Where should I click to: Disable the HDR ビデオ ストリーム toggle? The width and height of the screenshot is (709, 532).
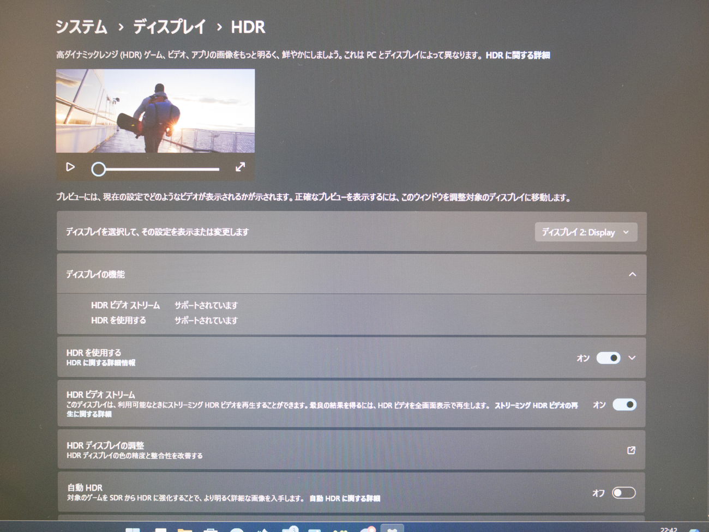tap(624, 404)
